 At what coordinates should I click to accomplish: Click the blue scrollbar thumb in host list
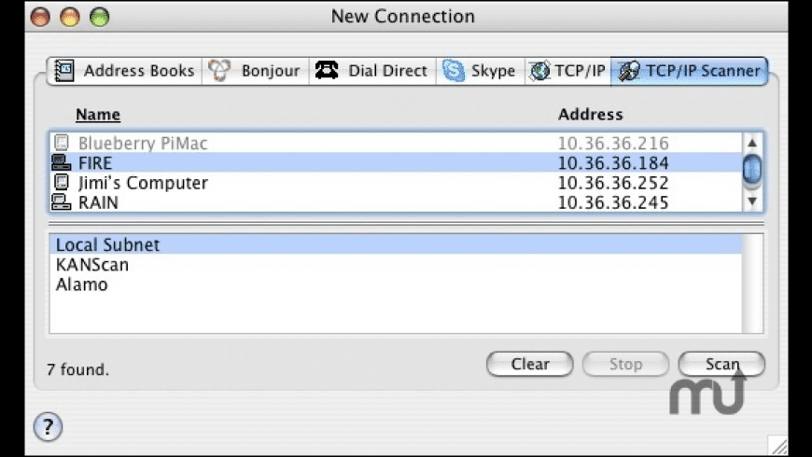[752, 169]
